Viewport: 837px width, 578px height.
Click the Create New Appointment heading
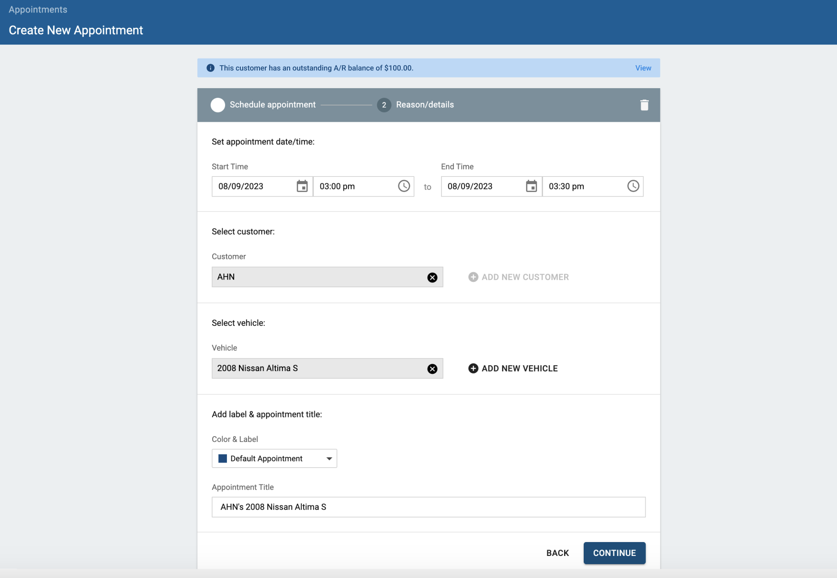76,30
